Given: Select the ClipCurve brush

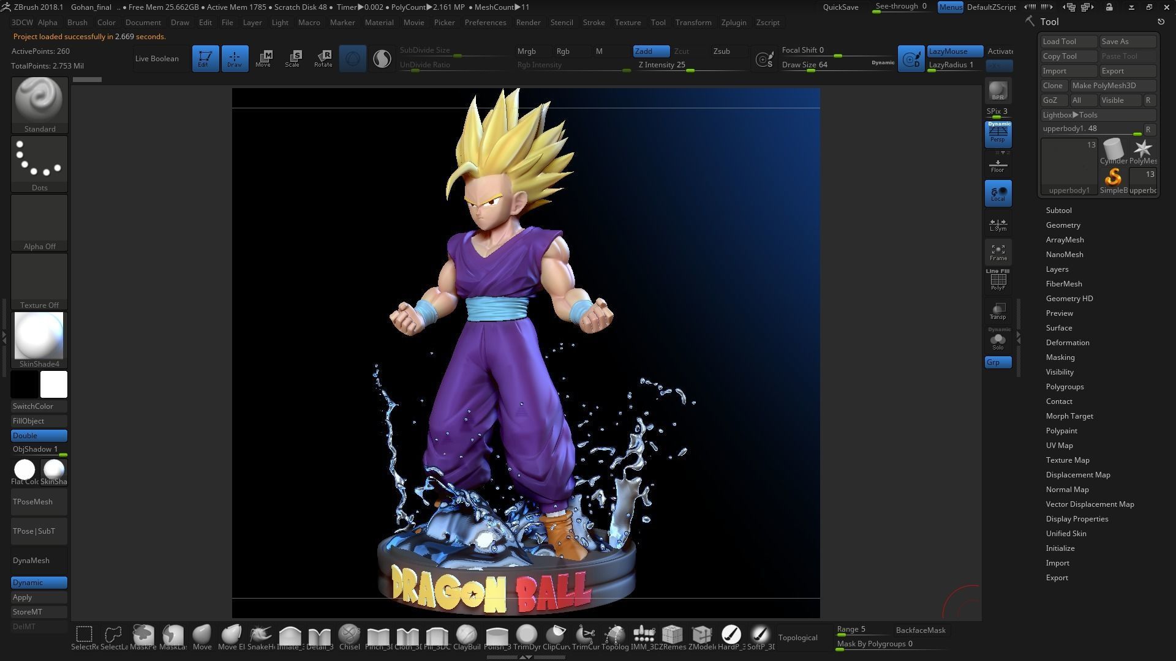Looking at the screenshot, I should click(556, 637).
